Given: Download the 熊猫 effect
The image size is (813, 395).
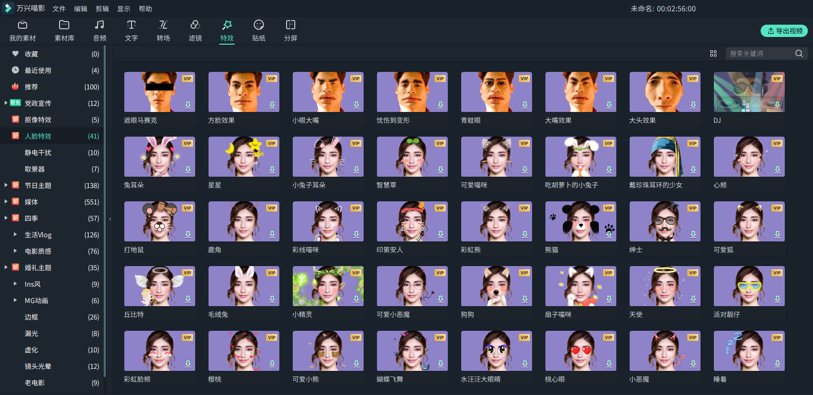Looking at the screenshot, I should 609,234.
